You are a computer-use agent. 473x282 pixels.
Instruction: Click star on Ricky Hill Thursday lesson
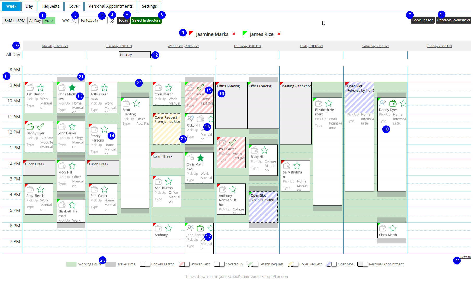tap(265, 150)
